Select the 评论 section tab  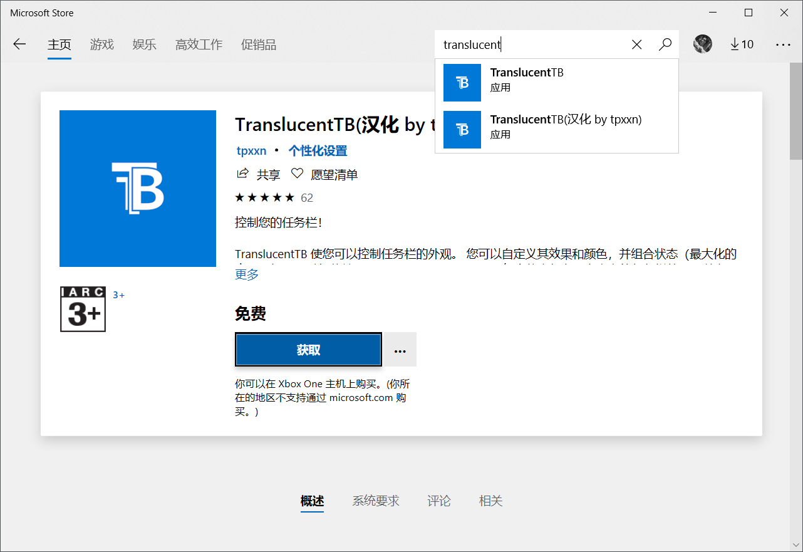pyautogui.click(x=439, y=501)
